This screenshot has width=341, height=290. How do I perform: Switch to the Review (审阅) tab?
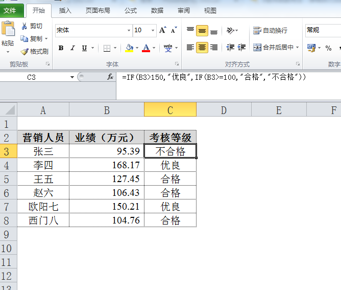(x=184, y=10)
